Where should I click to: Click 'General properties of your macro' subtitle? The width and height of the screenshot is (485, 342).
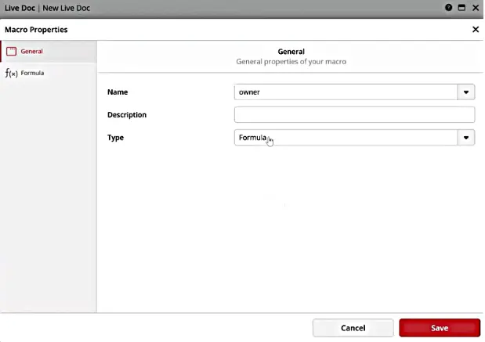click(x=291, y=62)
